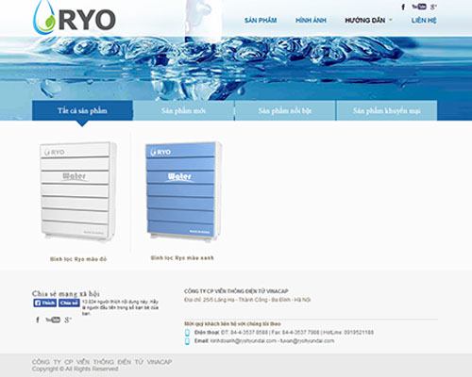Click the email icon beside Email
The width and height of the screenshot is (472, 377).
[x=187, y=341]
